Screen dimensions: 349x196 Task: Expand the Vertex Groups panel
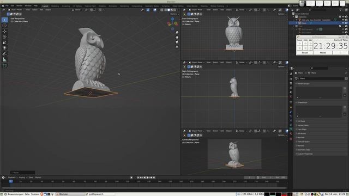click(304, 83)
